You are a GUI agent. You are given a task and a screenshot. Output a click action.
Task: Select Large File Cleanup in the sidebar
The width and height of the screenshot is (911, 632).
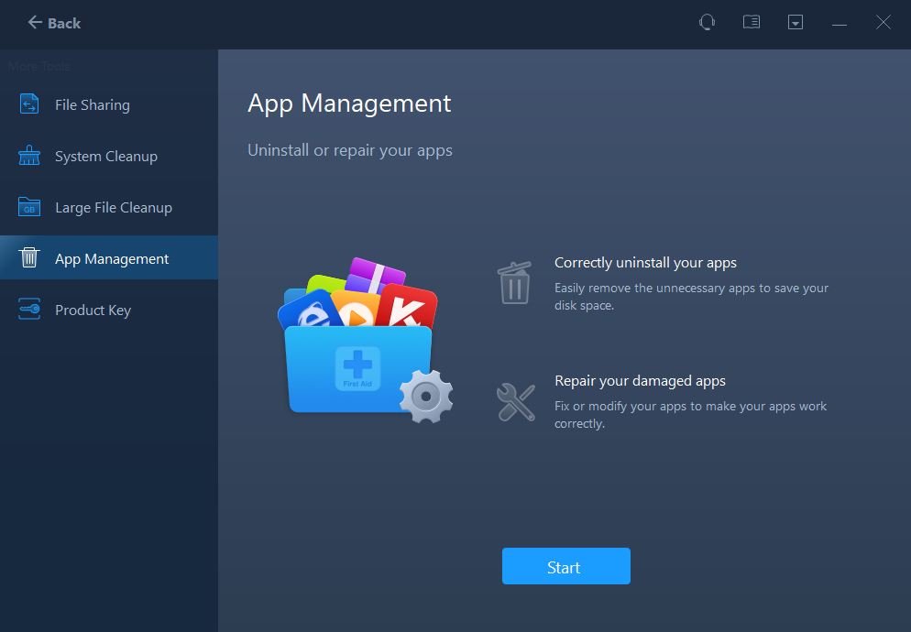(x=109, y=207)
